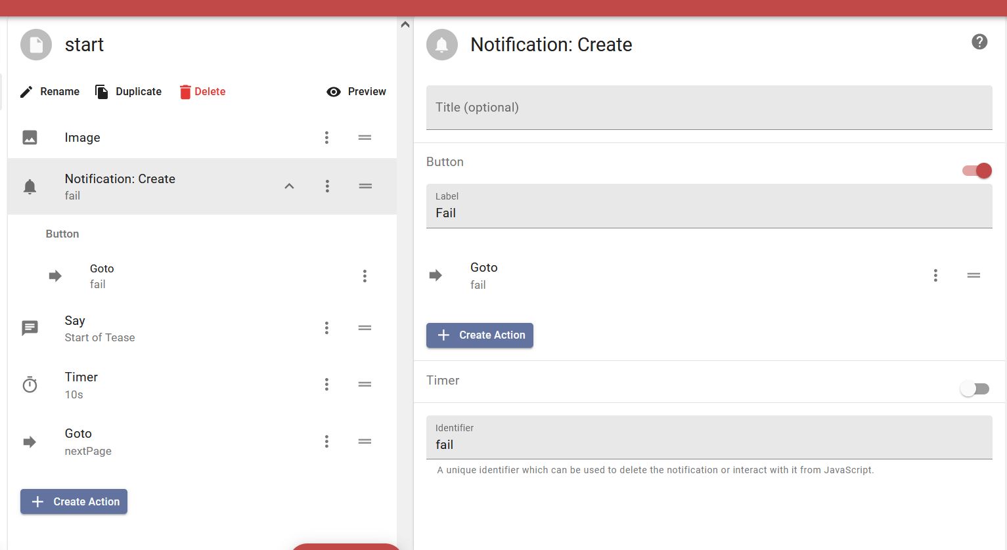Open three-dot menu for Say action
The width and height of the screenshot is (1007, 550).
[x=326, y=328]
